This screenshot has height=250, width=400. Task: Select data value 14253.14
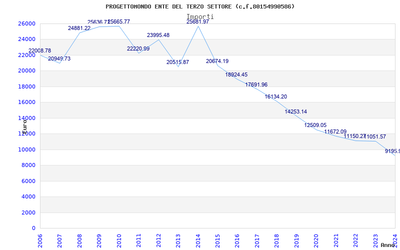pos(296,111)
